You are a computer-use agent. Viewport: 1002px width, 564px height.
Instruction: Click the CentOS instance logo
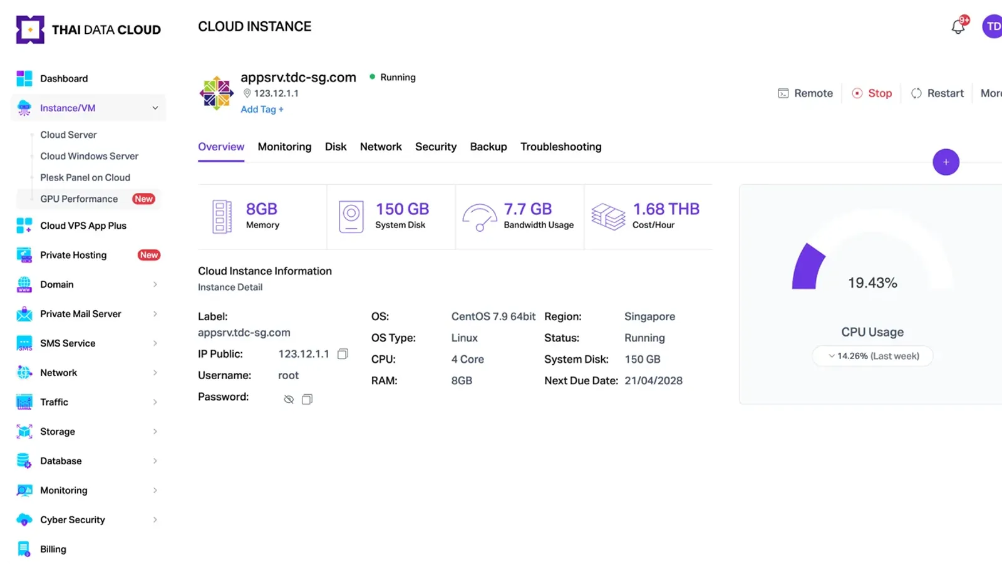point(217,93)
